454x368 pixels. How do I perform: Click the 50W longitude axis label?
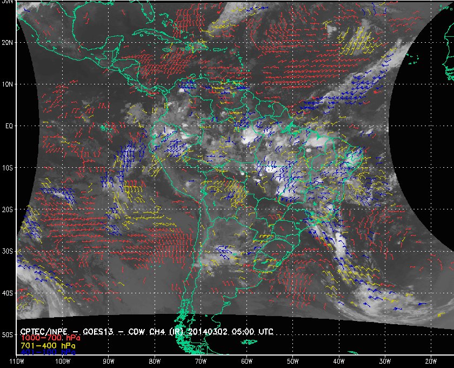292,360
